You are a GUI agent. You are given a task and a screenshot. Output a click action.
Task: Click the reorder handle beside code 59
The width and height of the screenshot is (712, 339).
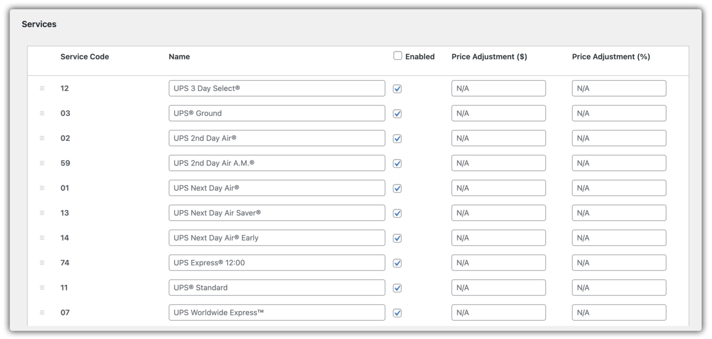42,163
